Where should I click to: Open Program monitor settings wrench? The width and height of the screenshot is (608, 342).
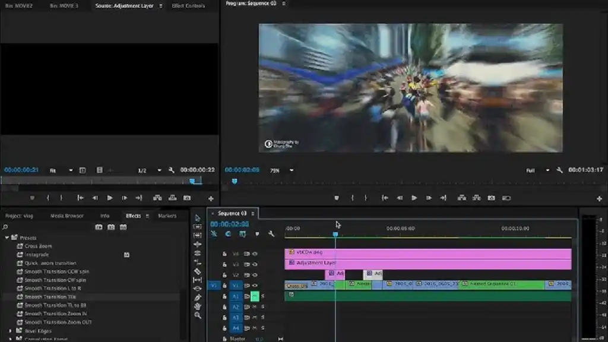(559, 170)
